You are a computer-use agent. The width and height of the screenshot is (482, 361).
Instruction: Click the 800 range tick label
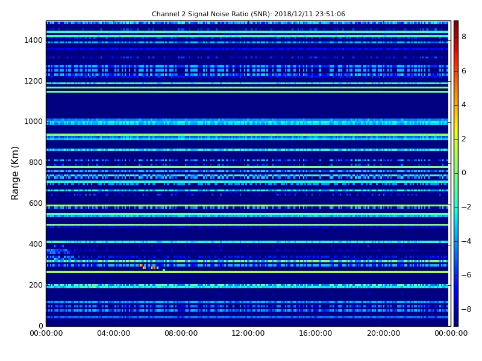click(x=36, y=162)
